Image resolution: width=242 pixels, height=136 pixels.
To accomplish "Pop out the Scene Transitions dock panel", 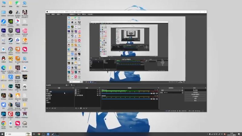I will tap(182, 88).
